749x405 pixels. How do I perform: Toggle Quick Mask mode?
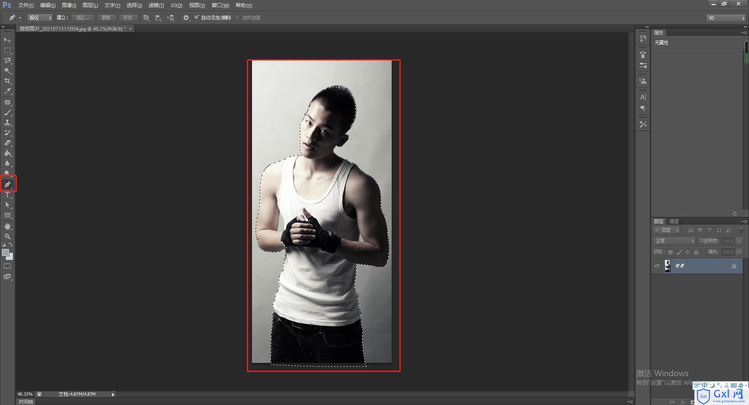(7, 266)
